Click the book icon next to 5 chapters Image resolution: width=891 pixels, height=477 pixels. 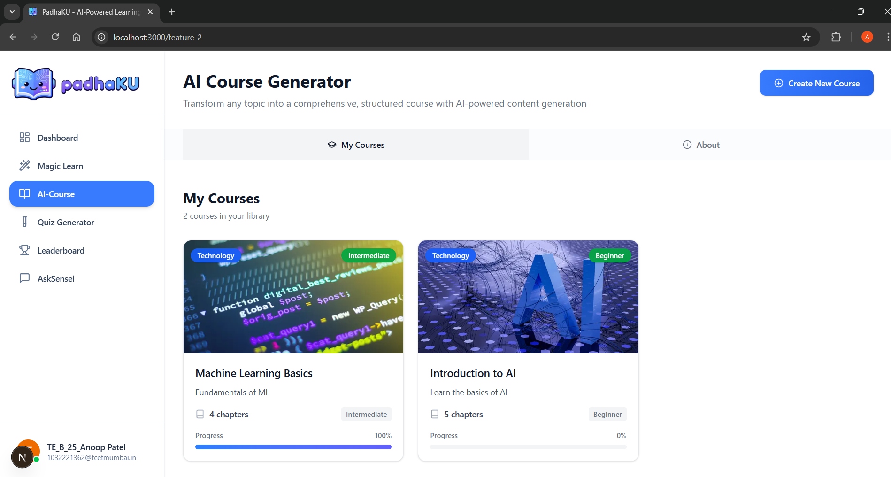(435, 414)
